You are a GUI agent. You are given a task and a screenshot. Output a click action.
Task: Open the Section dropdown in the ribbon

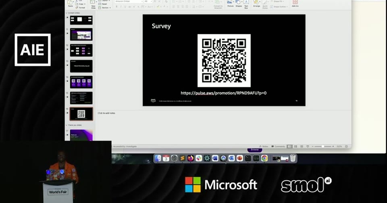(x=105, y=8)
